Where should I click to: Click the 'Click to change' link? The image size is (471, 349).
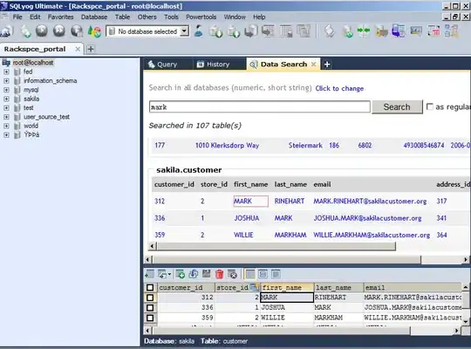coord(339,88)
